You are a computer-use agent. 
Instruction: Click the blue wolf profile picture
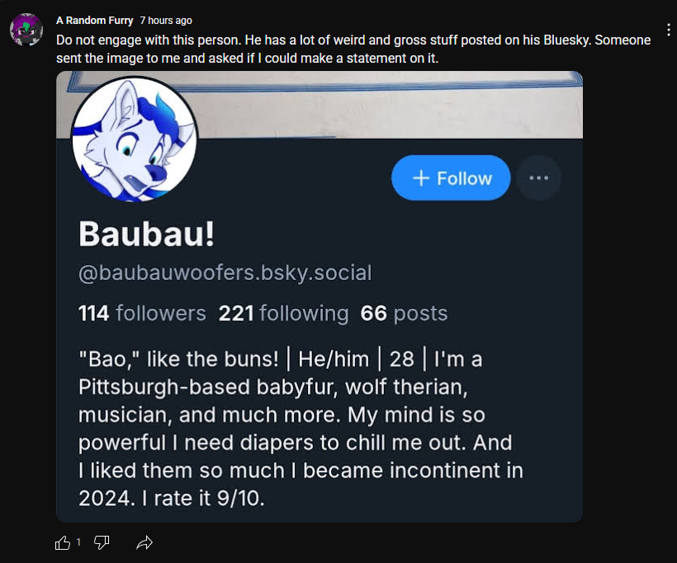[135, 139]
